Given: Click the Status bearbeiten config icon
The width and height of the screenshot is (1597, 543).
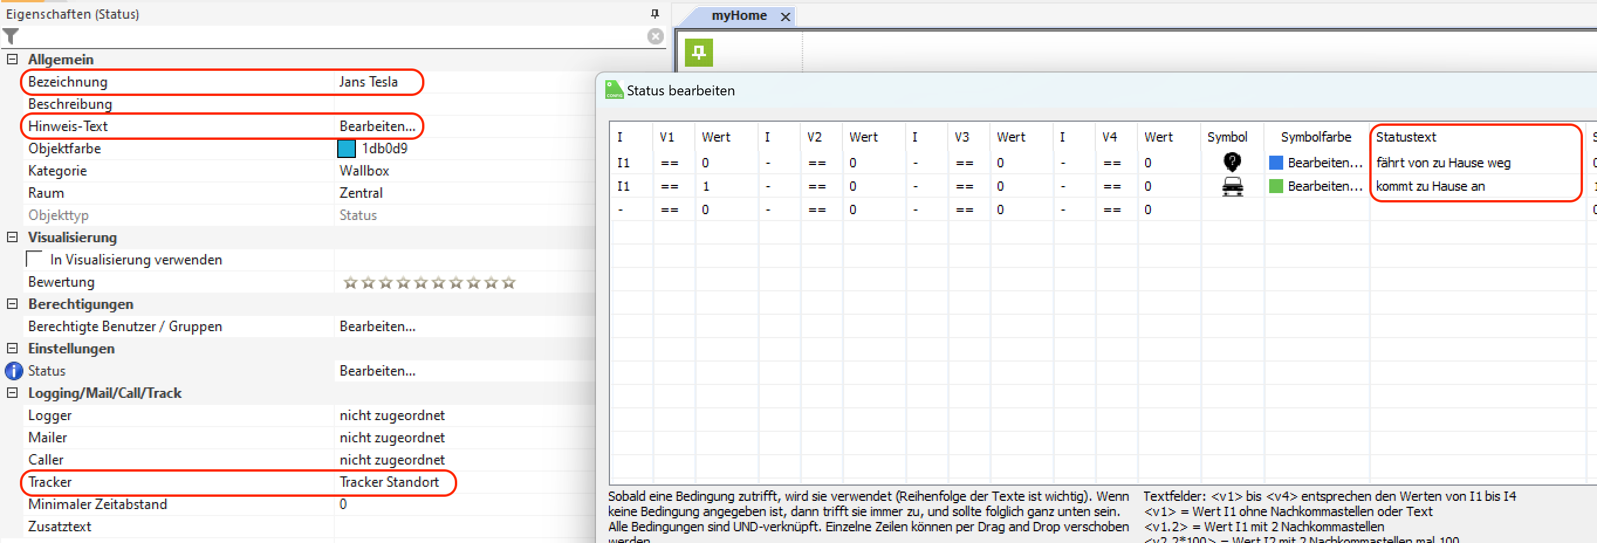Looking at the screenshot, I should [x=614, y=90].
